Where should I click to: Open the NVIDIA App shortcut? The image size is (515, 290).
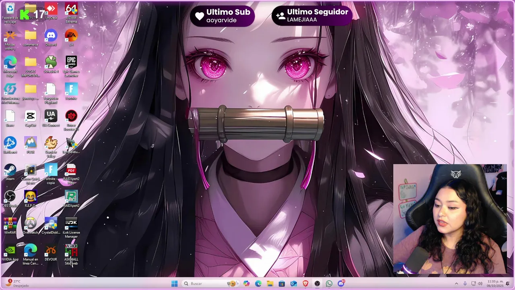point(10,253)
